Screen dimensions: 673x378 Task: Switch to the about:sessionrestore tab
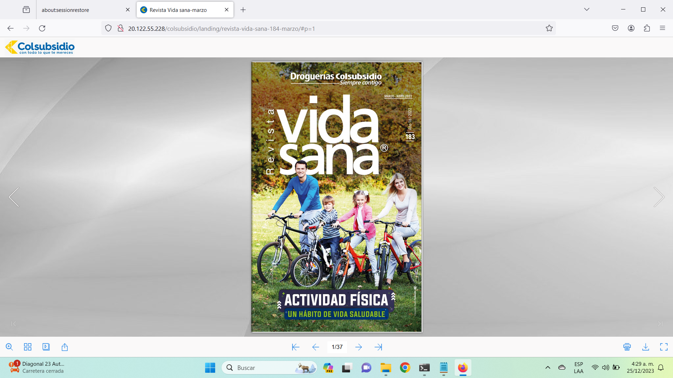81,10
